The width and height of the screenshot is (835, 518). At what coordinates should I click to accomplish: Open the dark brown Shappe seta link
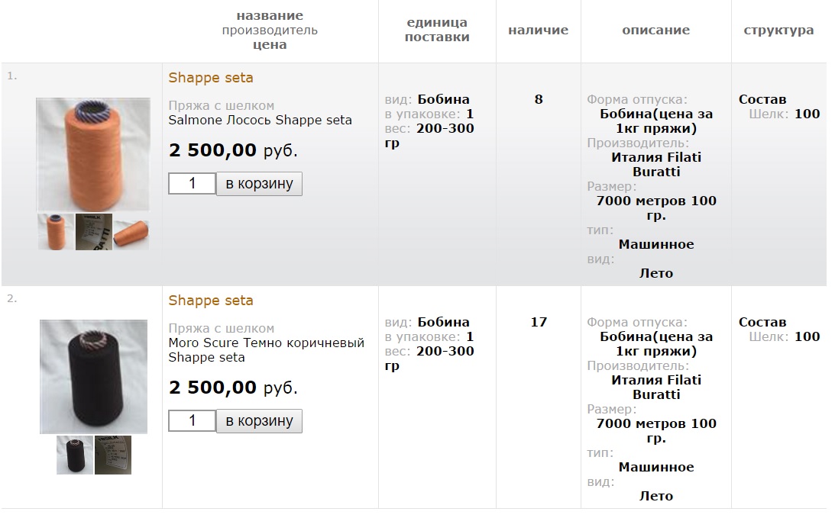[x=211, y=301]
